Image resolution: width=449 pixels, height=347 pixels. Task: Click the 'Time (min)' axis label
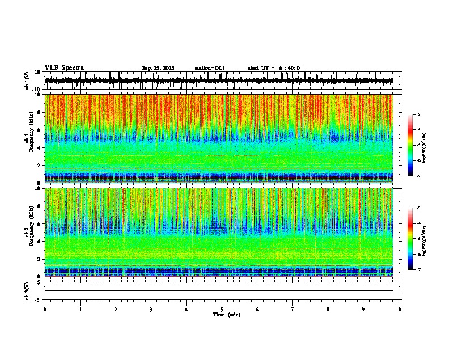pos(227,315)
